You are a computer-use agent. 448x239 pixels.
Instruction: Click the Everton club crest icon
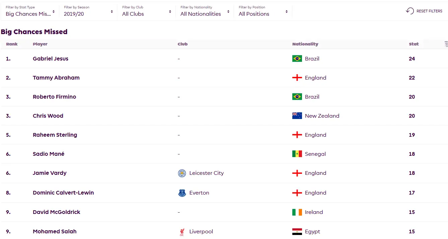[x=182, y=193]
